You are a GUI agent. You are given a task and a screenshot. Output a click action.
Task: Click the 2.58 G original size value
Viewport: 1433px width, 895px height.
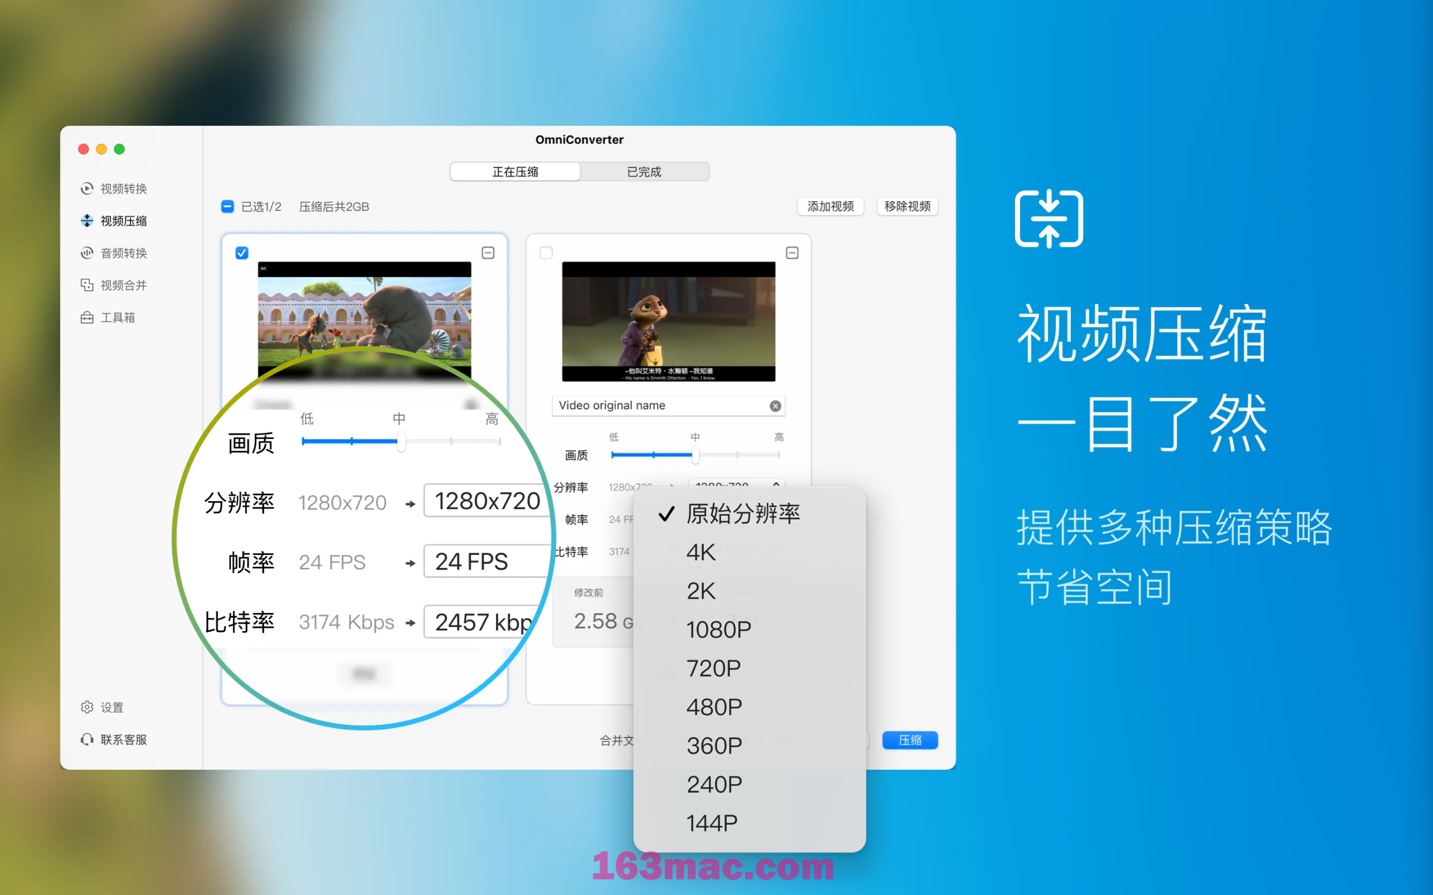coord(603,621)
